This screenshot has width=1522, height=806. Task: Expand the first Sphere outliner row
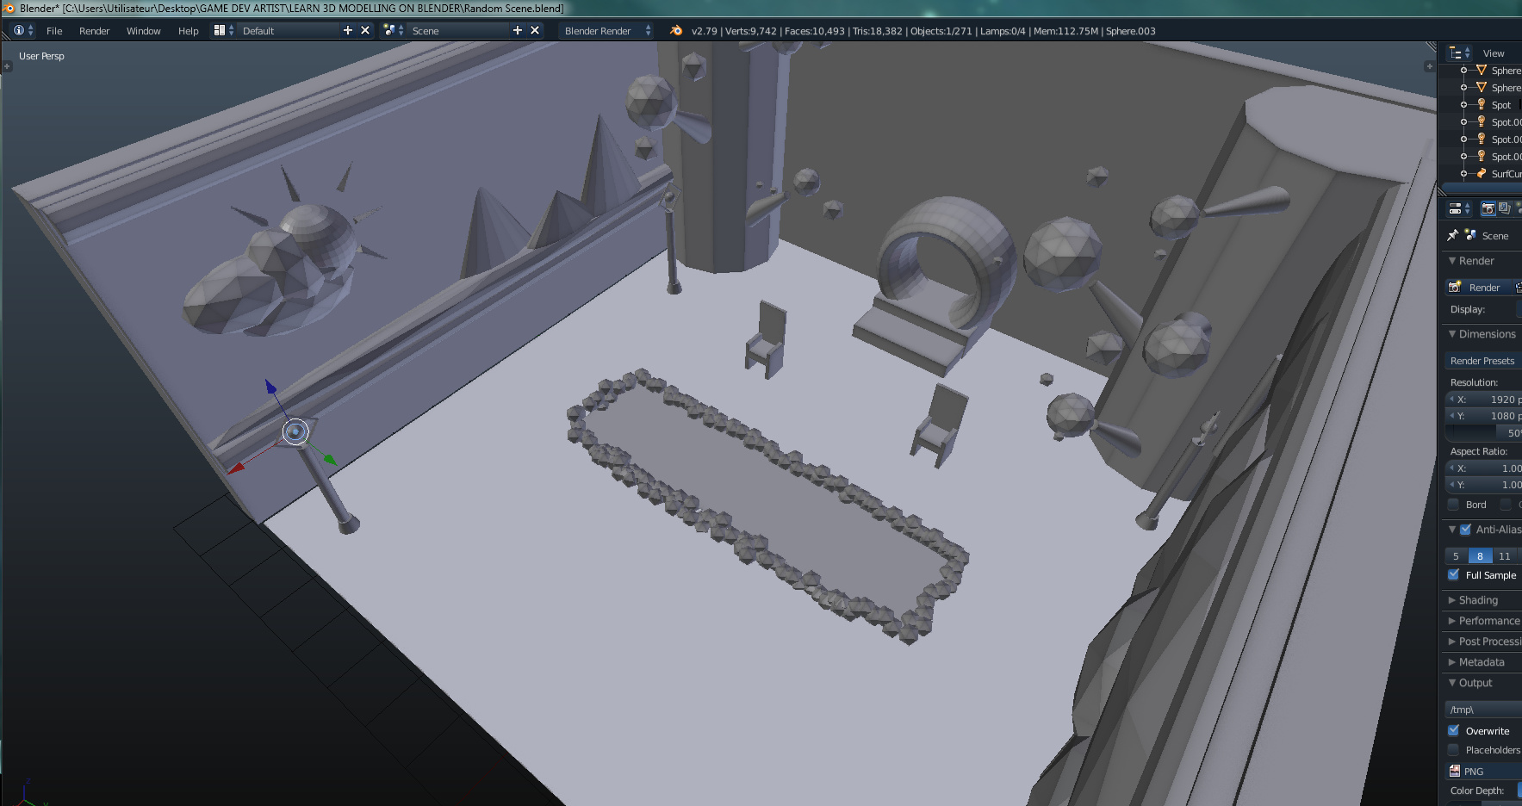tap(1463, 70)
